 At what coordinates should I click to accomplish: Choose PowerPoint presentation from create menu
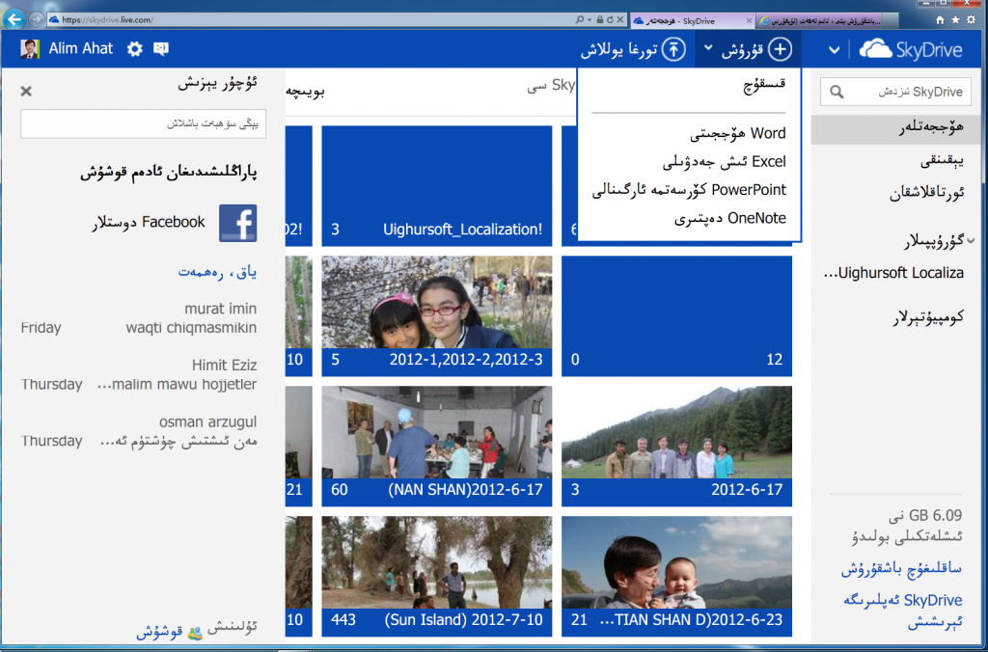coord(689,190)
